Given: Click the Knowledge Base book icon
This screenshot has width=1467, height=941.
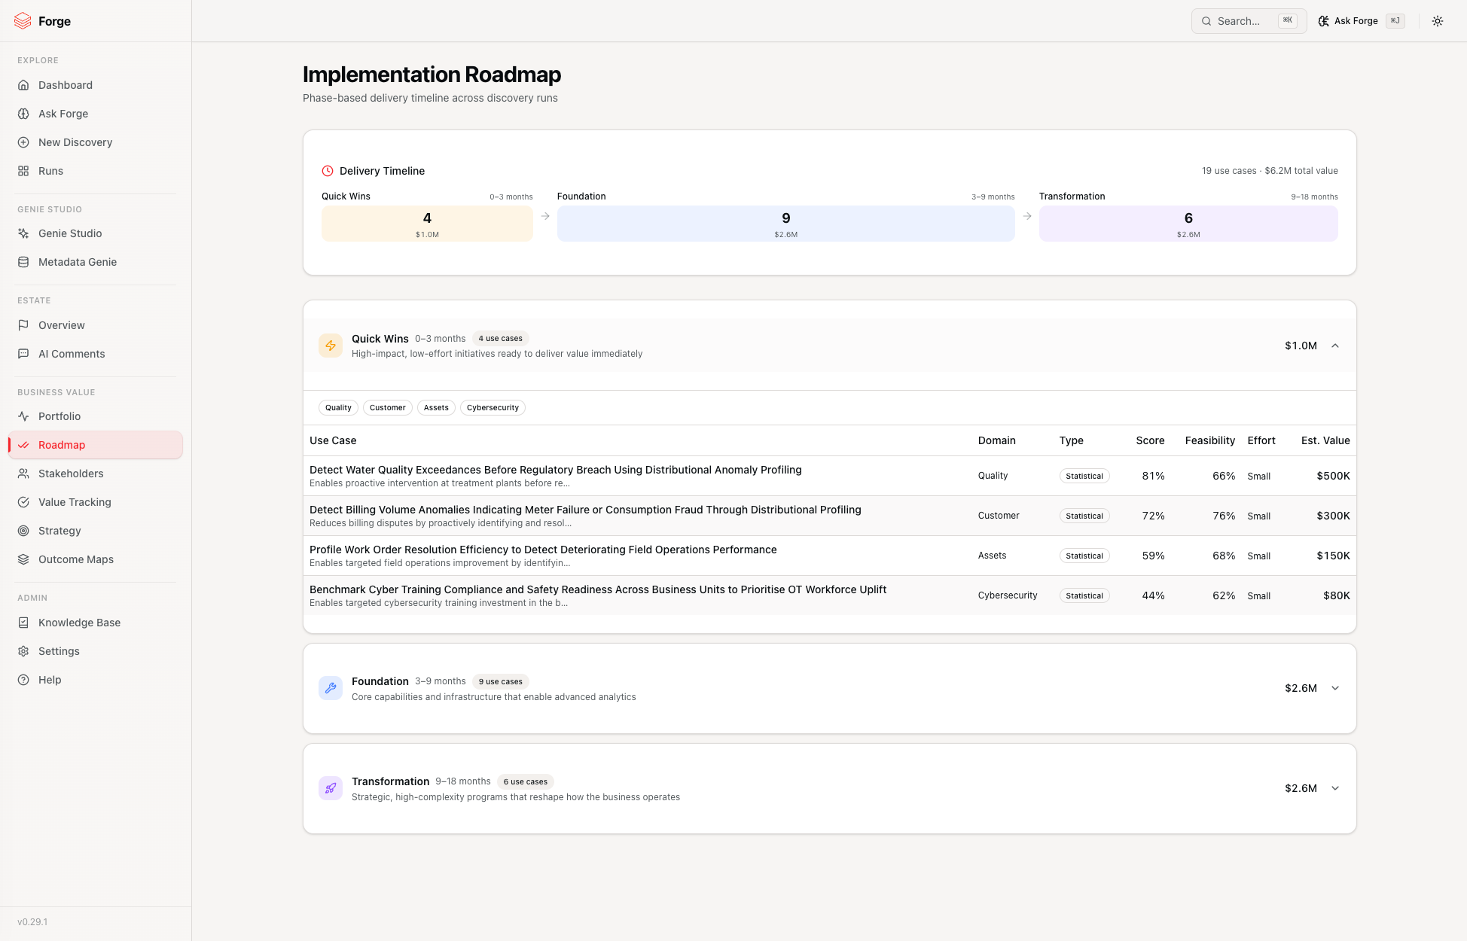Looking at the screenshot, I should (23, 623).
